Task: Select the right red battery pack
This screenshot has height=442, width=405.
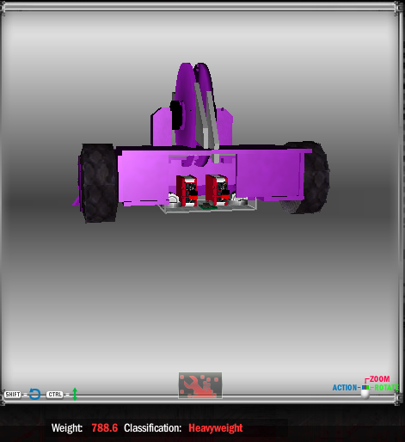Action: click(218, 190)
